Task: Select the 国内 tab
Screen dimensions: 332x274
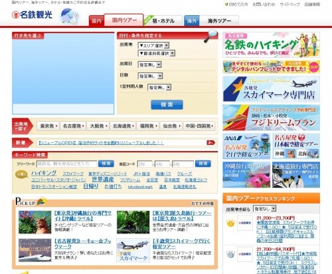Action: (96, 21)
